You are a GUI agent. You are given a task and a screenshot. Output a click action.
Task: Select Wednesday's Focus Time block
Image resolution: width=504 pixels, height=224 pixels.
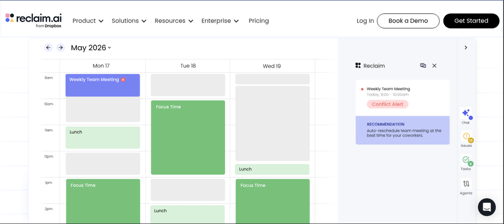(273, 201)
